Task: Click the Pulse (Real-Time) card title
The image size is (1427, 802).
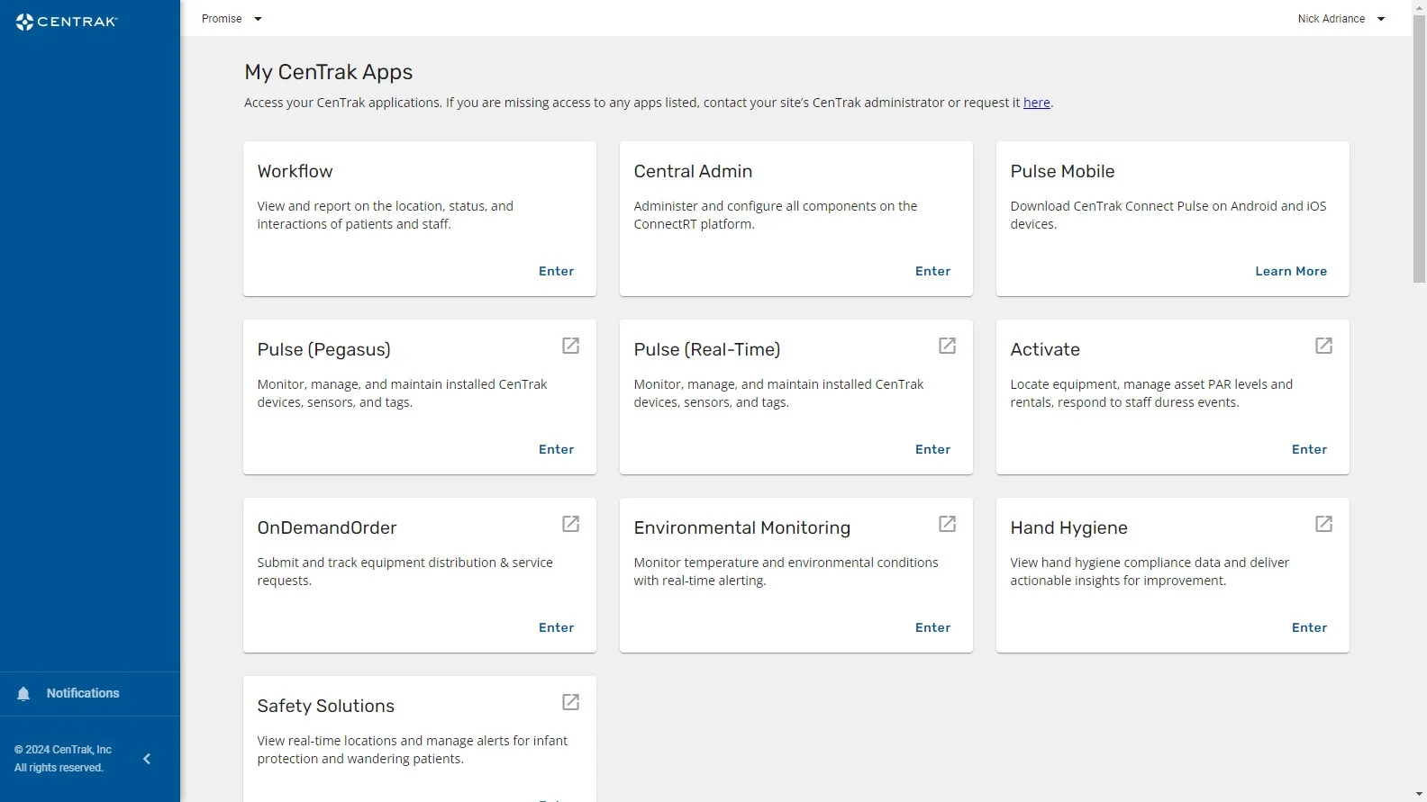Action: tap(706, 349)
